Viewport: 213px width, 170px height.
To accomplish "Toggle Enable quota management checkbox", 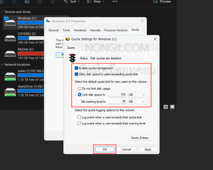I will 76,68.
